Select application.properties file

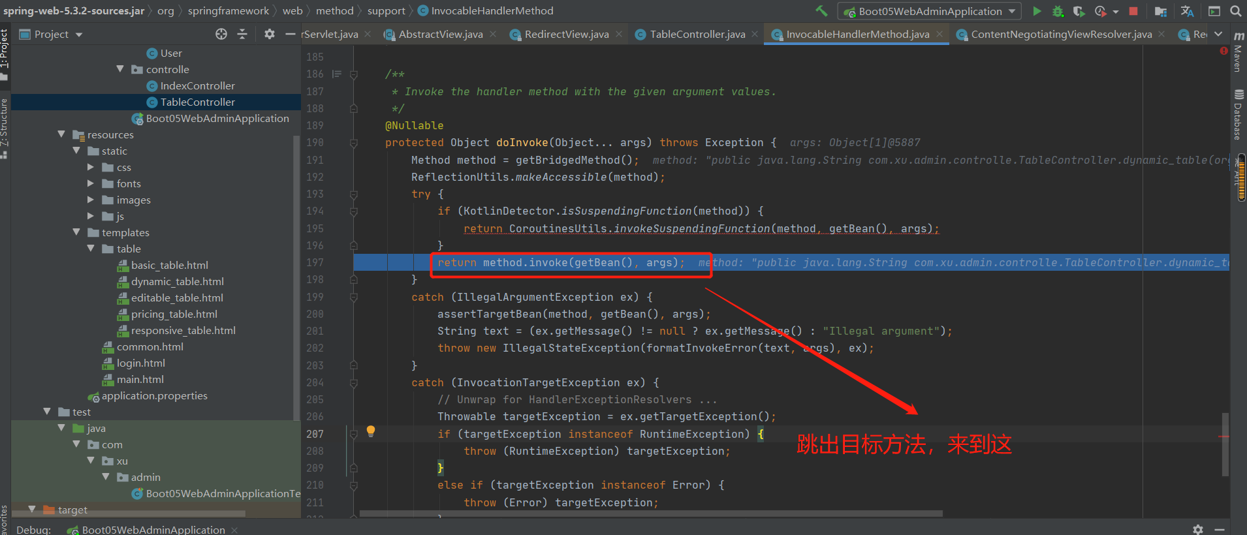point(154,395)
